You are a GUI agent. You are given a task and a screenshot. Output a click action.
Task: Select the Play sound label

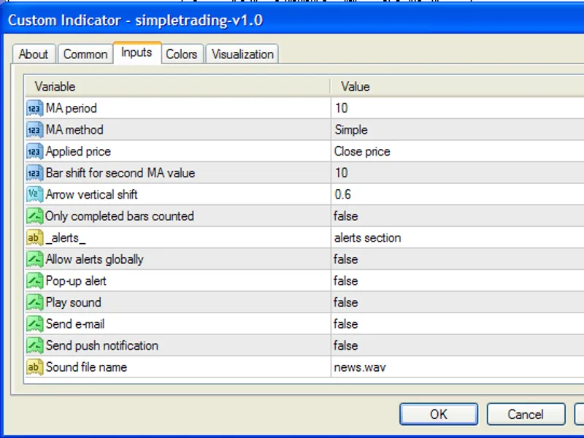(x=74, y=302)
